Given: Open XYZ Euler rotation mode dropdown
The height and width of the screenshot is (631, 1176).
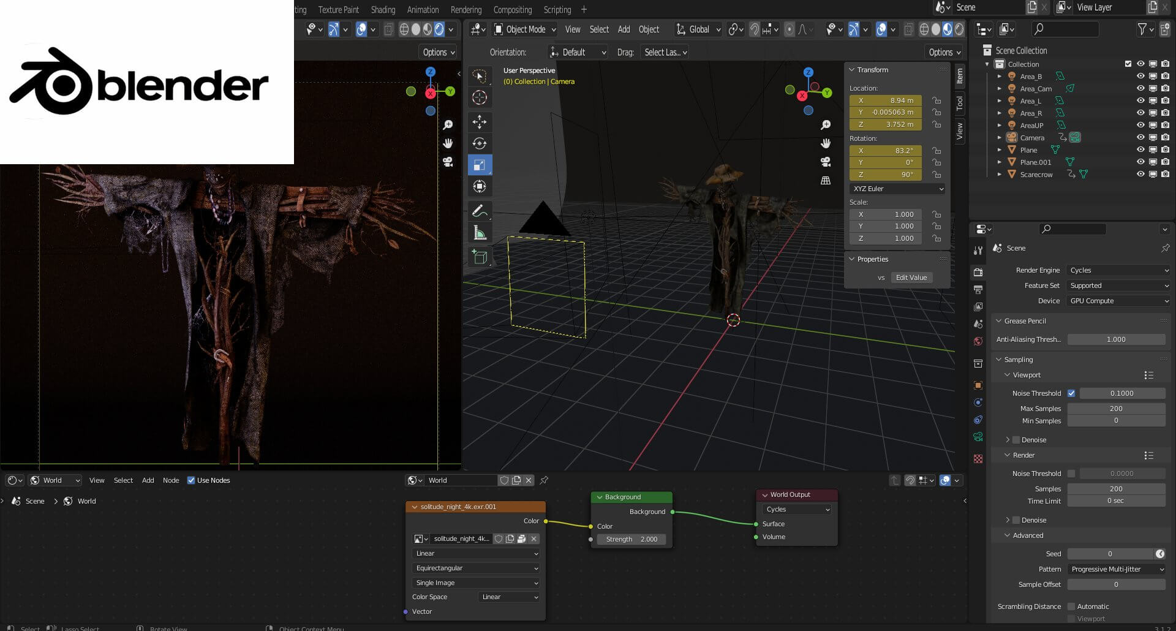Looking at the screenshot, I should tap(897, 189).
